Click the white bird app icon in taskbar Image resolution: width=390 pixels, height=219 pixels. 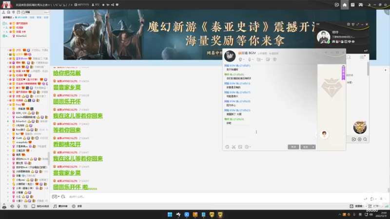click(x=178, y=215)
